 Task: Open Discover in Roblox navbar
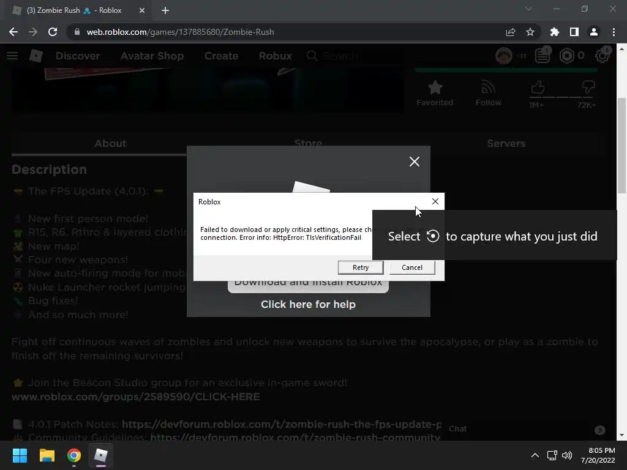click(x=78, y=56)
